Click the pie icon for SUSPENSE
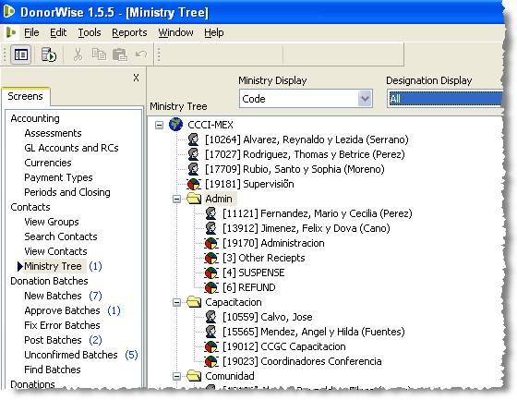The width and height of the screenshot is (517, 400). [211, 273]
